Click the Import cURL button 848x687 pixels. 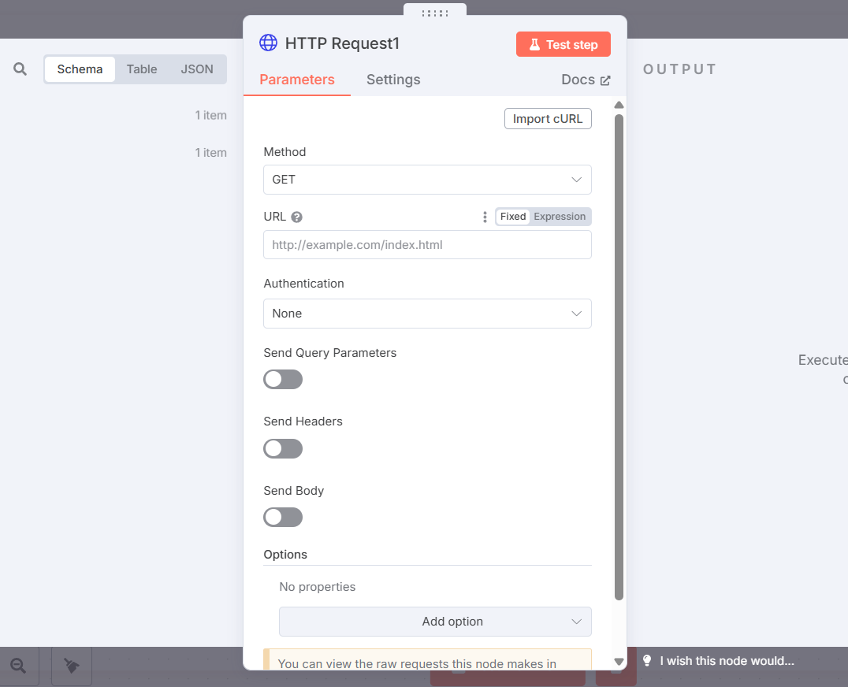[548, 119]
